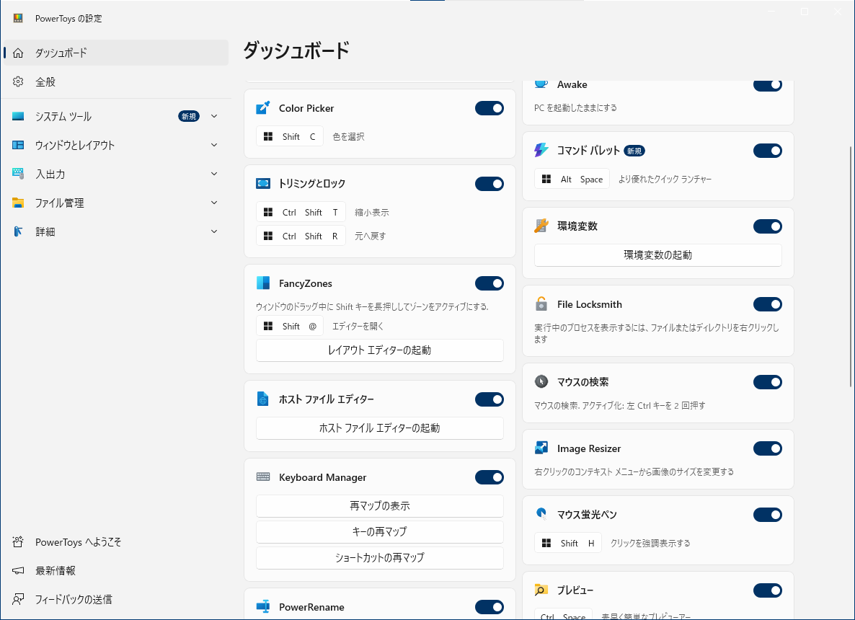The image size is (855, 620).
Task: Click the マウス蛍光ペン icon
Action: point(541,514)
